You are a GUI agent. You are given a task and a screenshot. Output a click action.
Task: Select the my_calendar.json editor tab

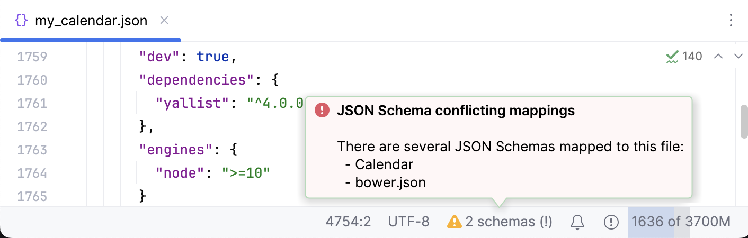(x=91, y=21)
